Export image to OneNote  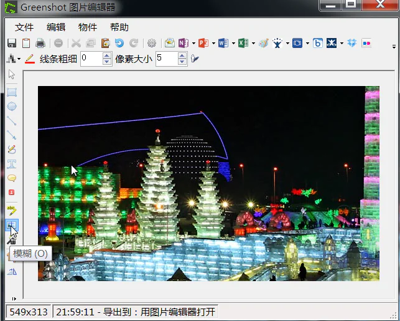pos(184,43)
